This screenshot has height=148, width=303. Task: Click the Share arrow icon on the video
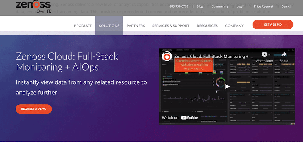(x=284, y=54)
